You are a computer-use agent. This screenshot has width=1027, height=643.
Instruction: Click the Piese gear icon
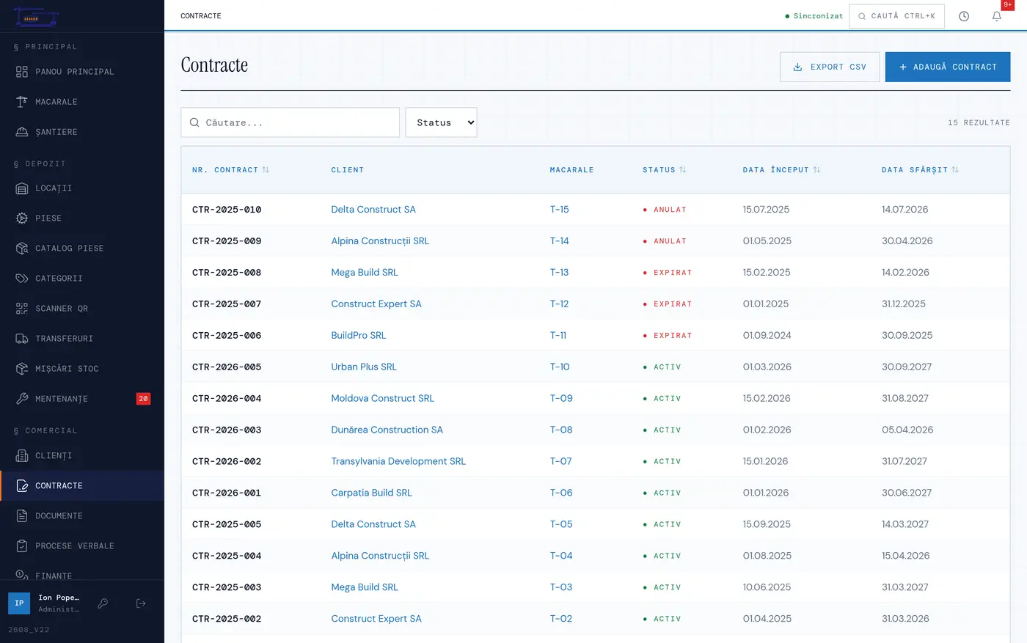click(x=22, y=218)
